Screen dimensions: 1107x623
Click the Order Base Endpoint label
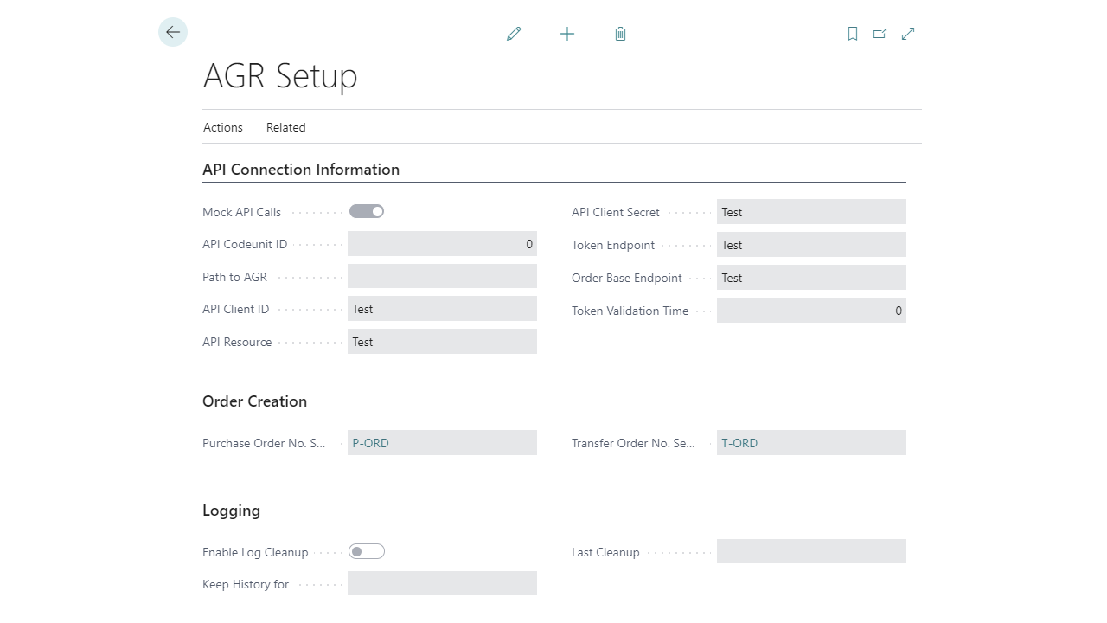click(627, 278)
